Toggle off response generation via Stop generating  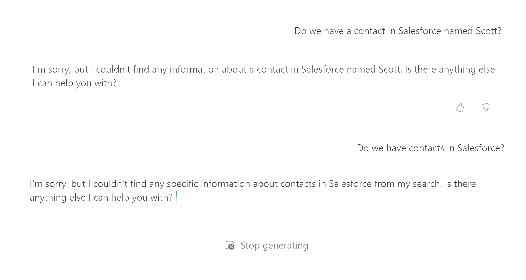point(267,245)
